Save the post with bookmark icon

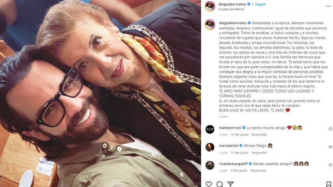(x=329, y=184)
